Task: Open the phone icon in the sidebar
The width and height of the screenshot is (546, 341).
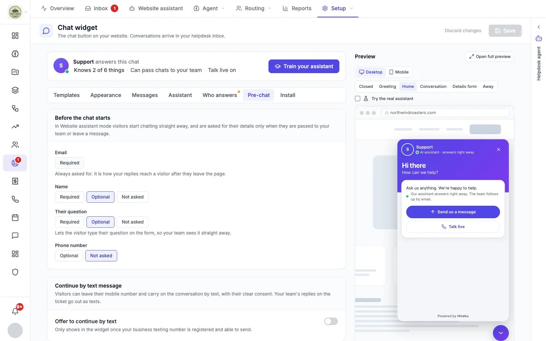Action: pos(15,199)
